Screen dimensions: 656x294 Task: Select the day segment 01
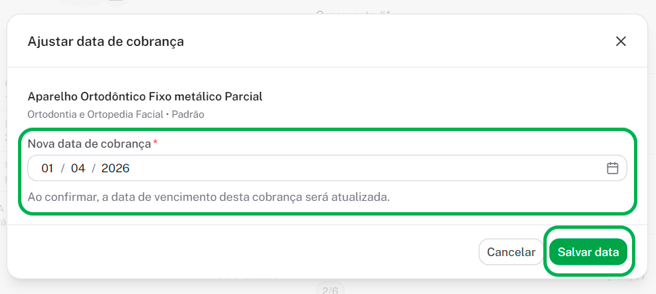click(47, 168)
